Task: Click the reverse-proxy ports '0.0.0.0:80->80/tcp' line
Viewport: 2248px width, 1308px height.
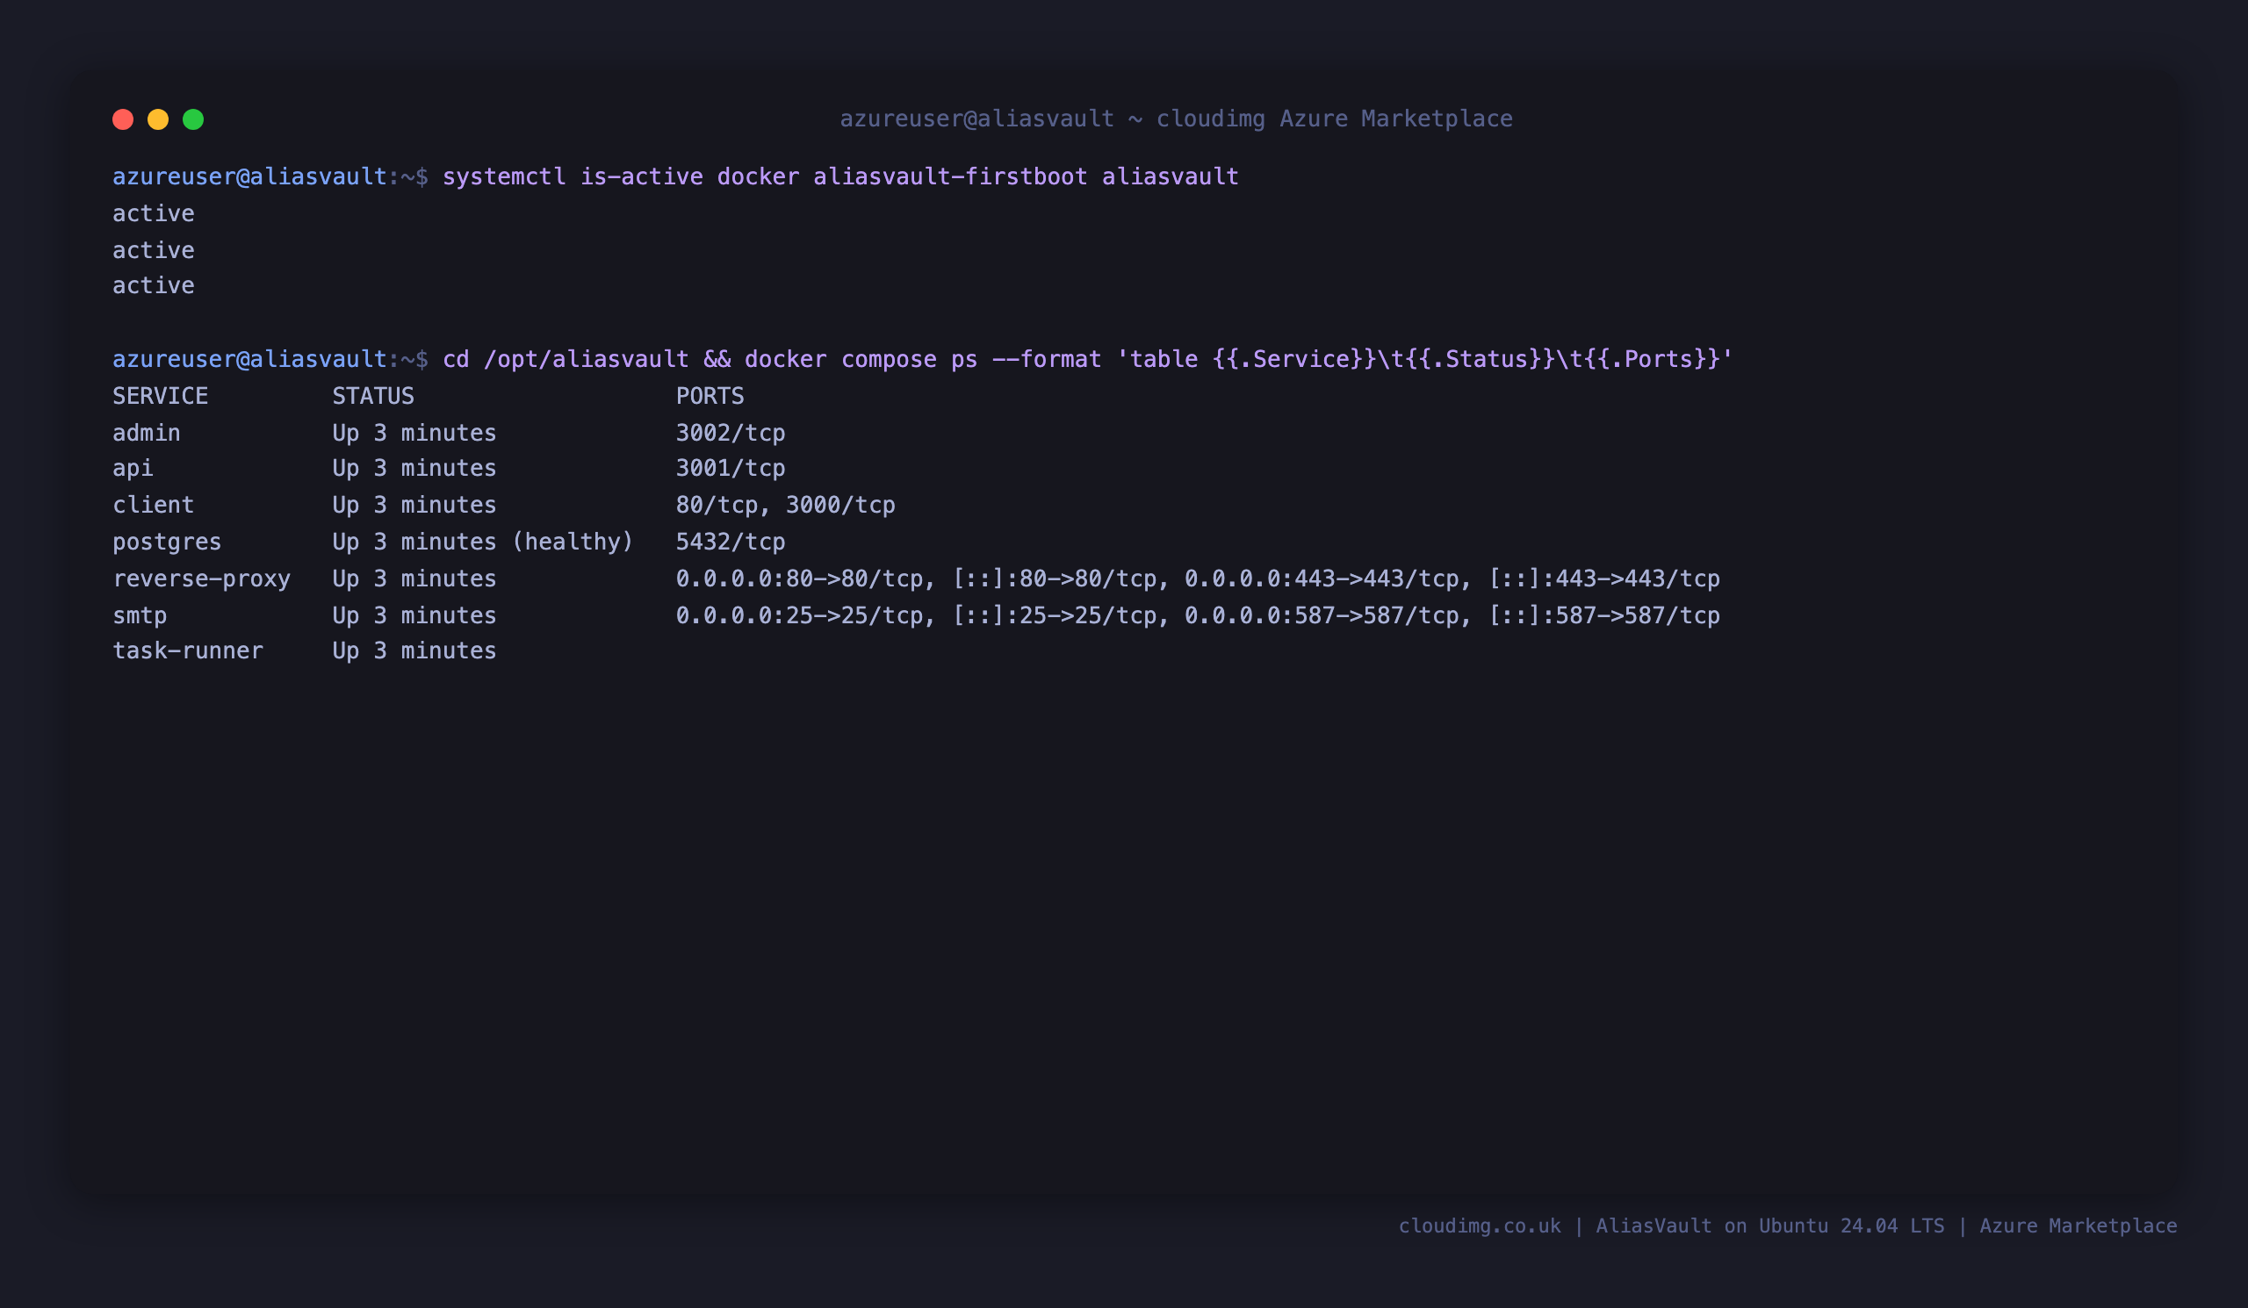Action: tap(1198, 579)
